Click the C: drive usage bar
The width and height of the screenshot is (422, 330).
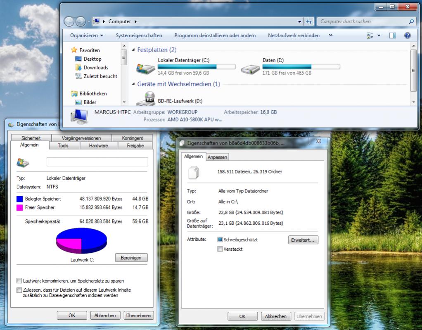click(x=197, y=67)
